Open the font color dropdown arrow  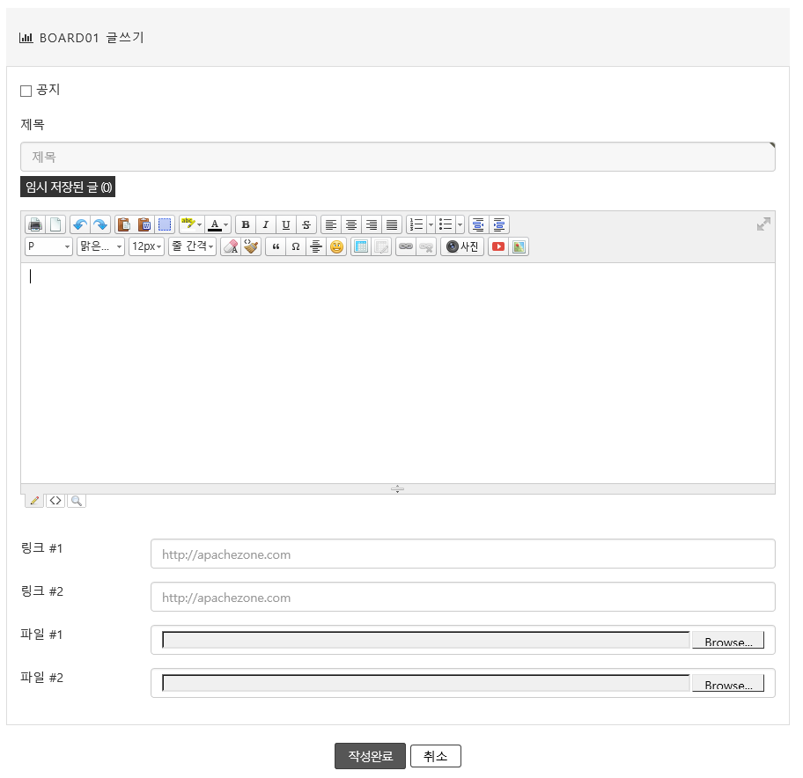(226, 224)
